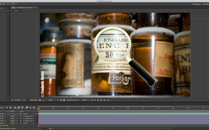Screen dimensions: 209x130
Task: Open the Parent dropdown of the Multiply layer
Action: 28,114
